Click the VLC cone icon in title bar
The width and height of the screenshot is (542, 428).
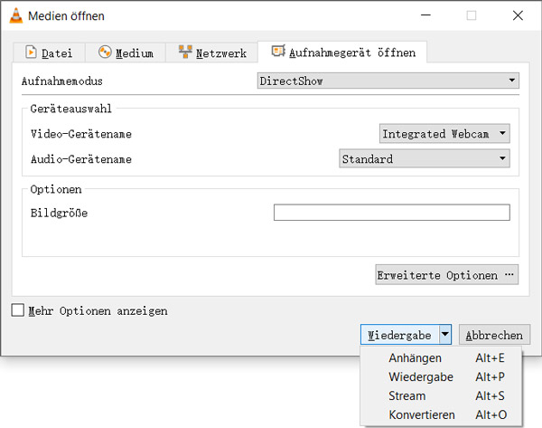coord(16,15)
